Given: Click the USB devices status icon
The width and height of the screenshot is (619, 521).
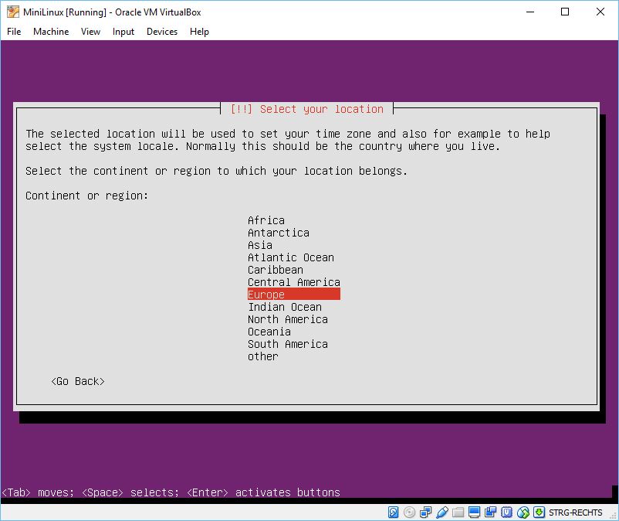Looking at the screenshot, I should (442, 512).
